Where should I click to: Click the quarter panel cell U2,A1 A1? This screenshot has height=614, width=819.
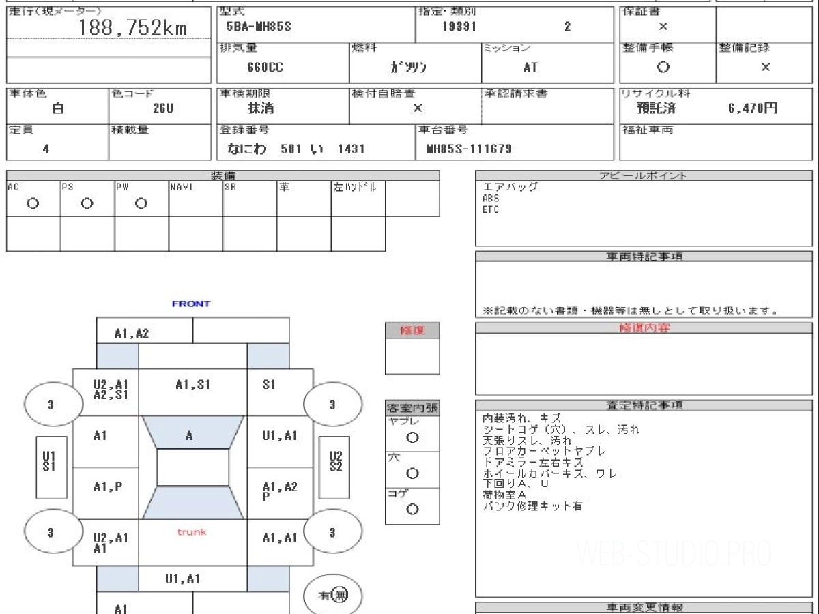point(106,542)
